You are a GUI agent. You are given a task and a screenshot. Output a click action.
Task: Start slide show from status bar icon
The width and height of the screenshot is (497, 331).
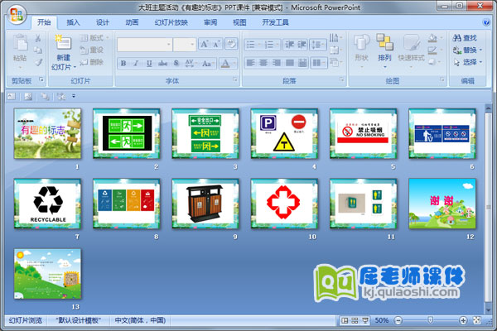tap(365, 320)
